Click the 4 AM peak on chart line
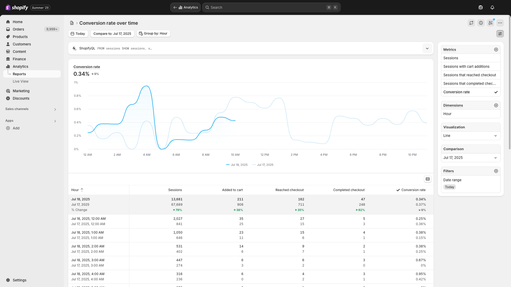The width and height of the screenshot is (511, 287). [147, 86]
